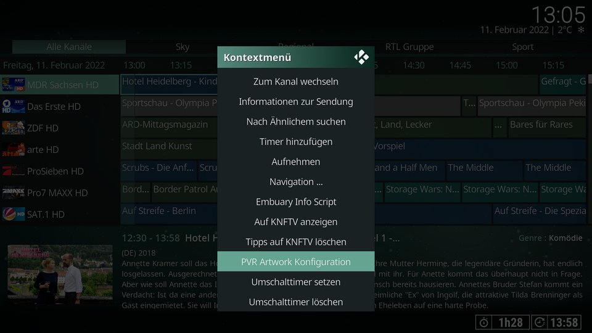Click the Hotel Heidelberg preview thumbnail
Screen dimensions: 592x333
pyautogui.click(x=60, y=274)
